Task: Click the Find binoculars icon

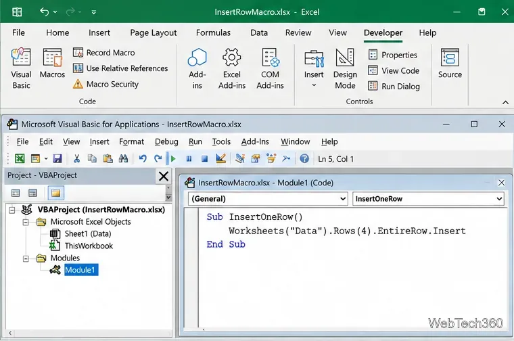Action: coord(123,159)
